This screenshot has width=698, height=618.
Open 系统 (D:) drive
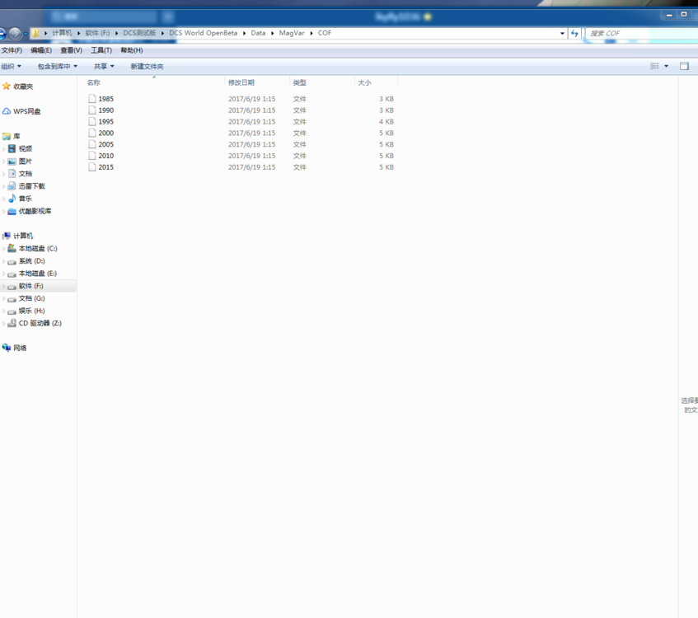[31, 261]
